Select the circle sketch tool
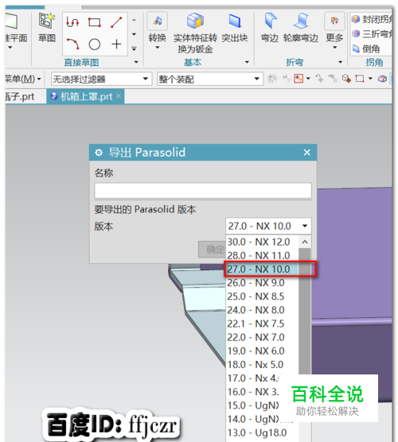 [94, 45]
